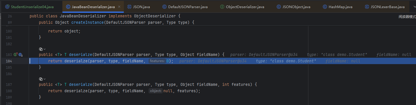Close the JavaBeanDeserializer.java tab
This screenshot has width=416, height=105.
pos(119,7)
